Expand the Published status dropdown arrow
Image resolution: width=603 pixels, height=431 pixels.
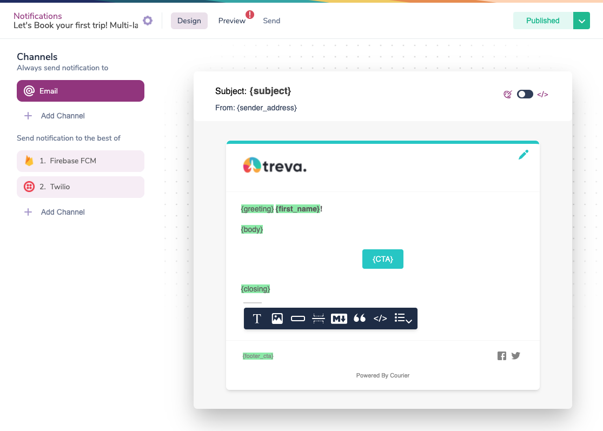pos(582,20)
